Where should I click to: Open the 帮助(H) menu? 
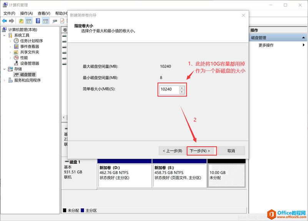[x=61, y=13]
